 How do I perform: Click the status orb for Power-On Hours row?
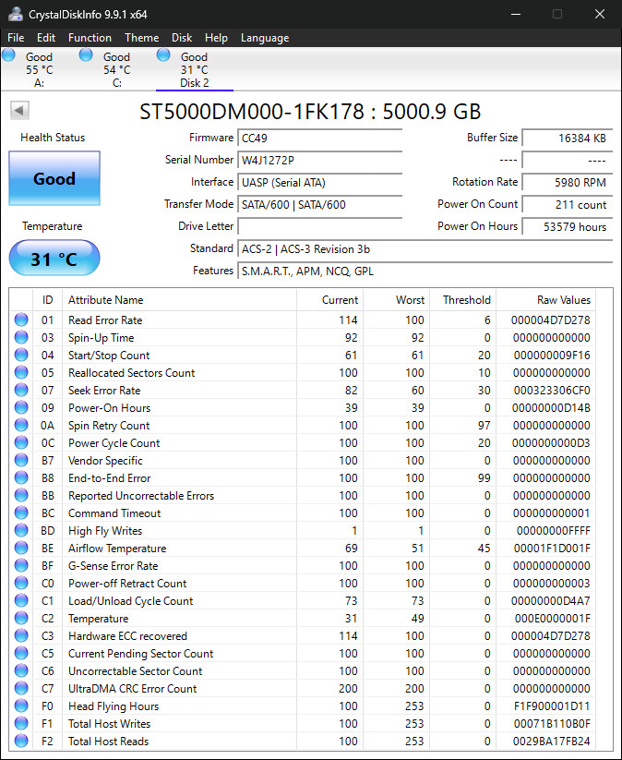21,407
